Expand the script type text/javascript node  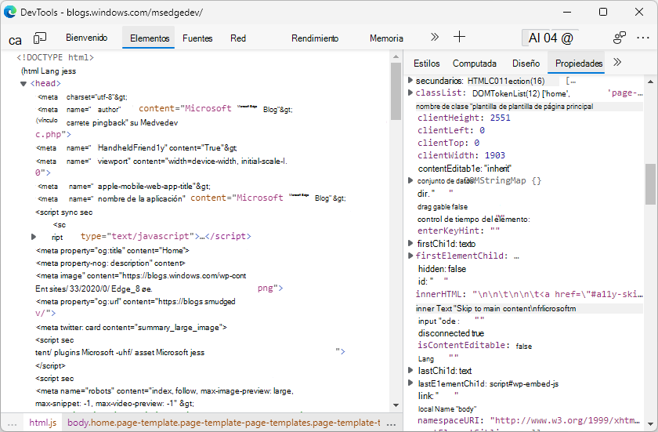[x=34, y=236]
